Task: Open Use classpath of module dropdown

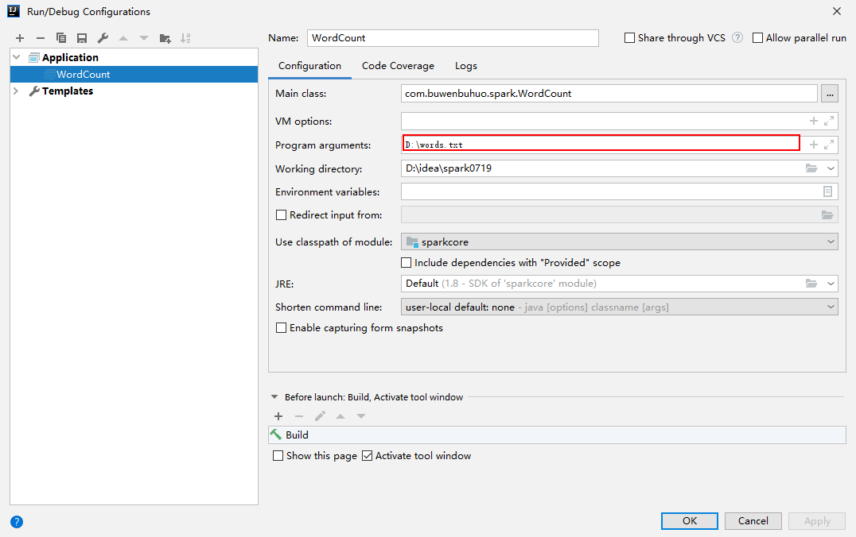Action: (831, 241)
